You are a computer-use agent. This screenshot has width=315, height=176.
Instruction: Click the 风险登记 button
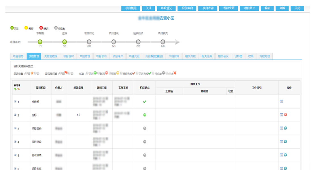tap(166, 8)
